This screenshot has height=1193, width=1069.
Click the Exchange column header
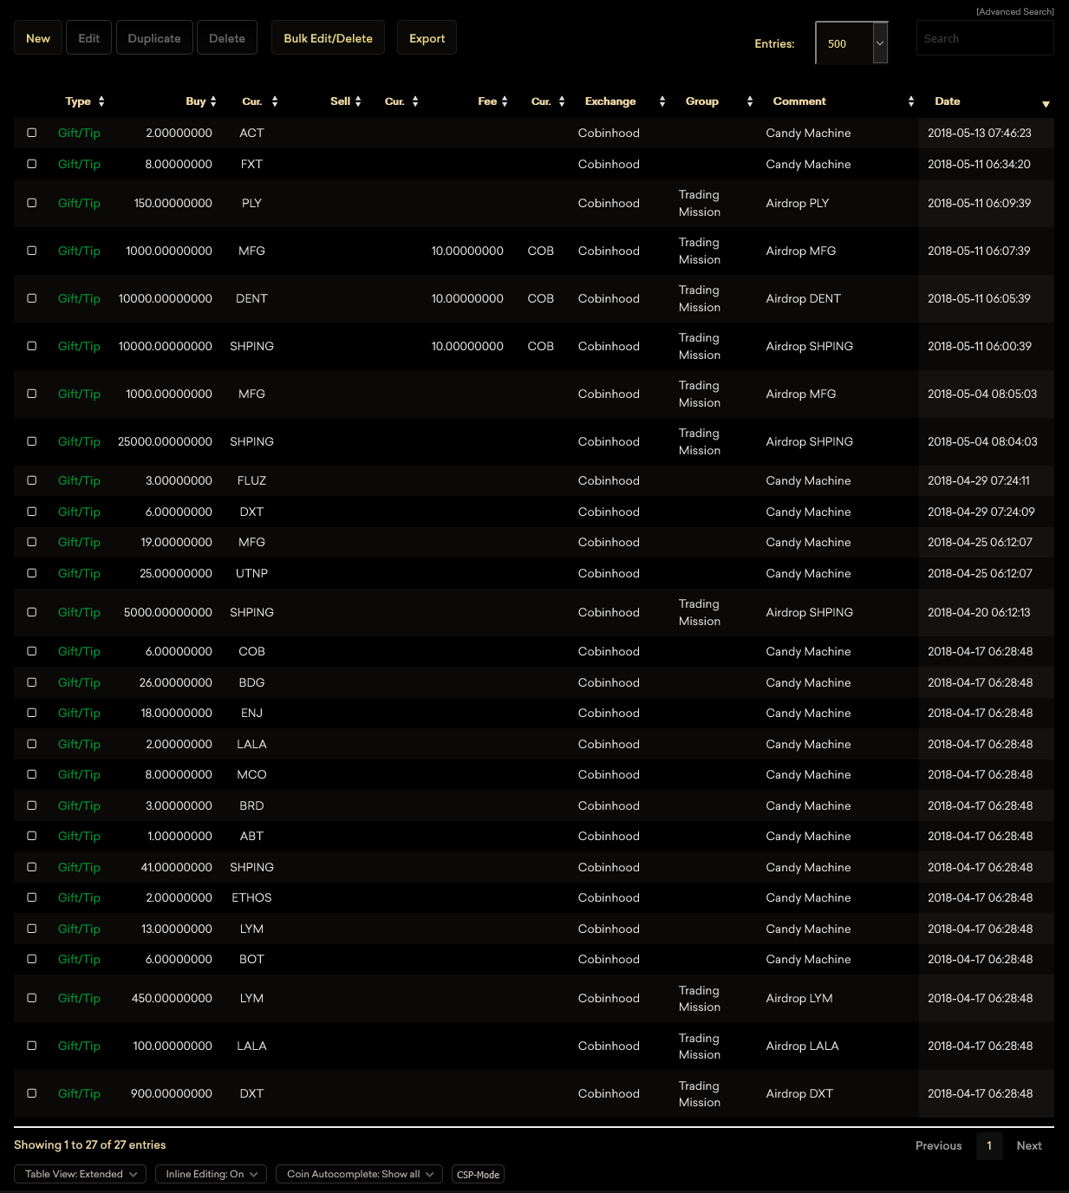tap(610, 101)
